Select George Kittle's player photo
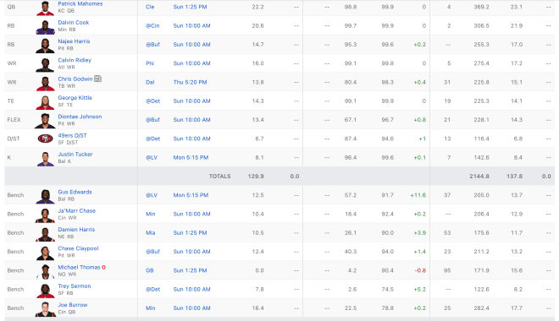 point(45,103)
